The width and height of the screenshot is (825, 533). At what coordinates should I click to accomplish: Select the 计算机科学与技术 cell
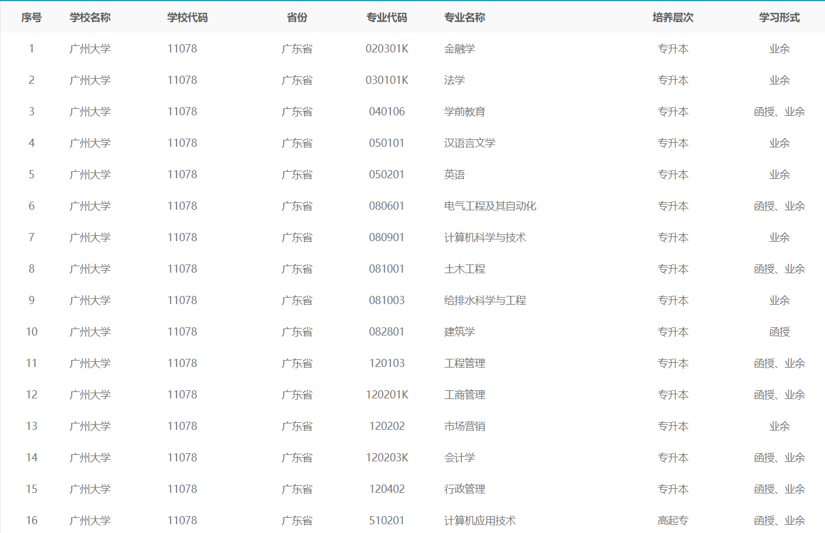pos(485,238)
